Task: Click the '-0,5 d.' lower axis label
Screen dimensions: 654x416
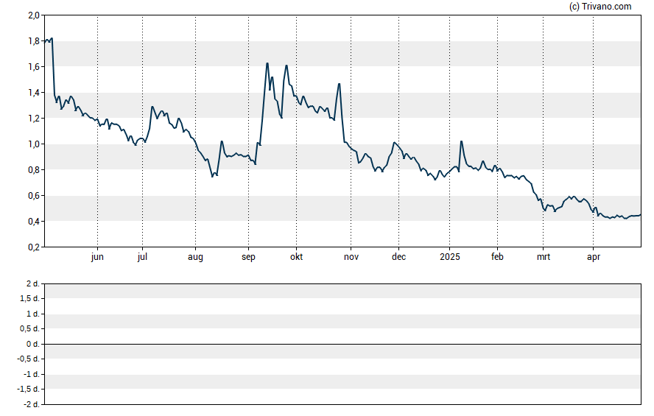Action: click(x=29, y=359)
